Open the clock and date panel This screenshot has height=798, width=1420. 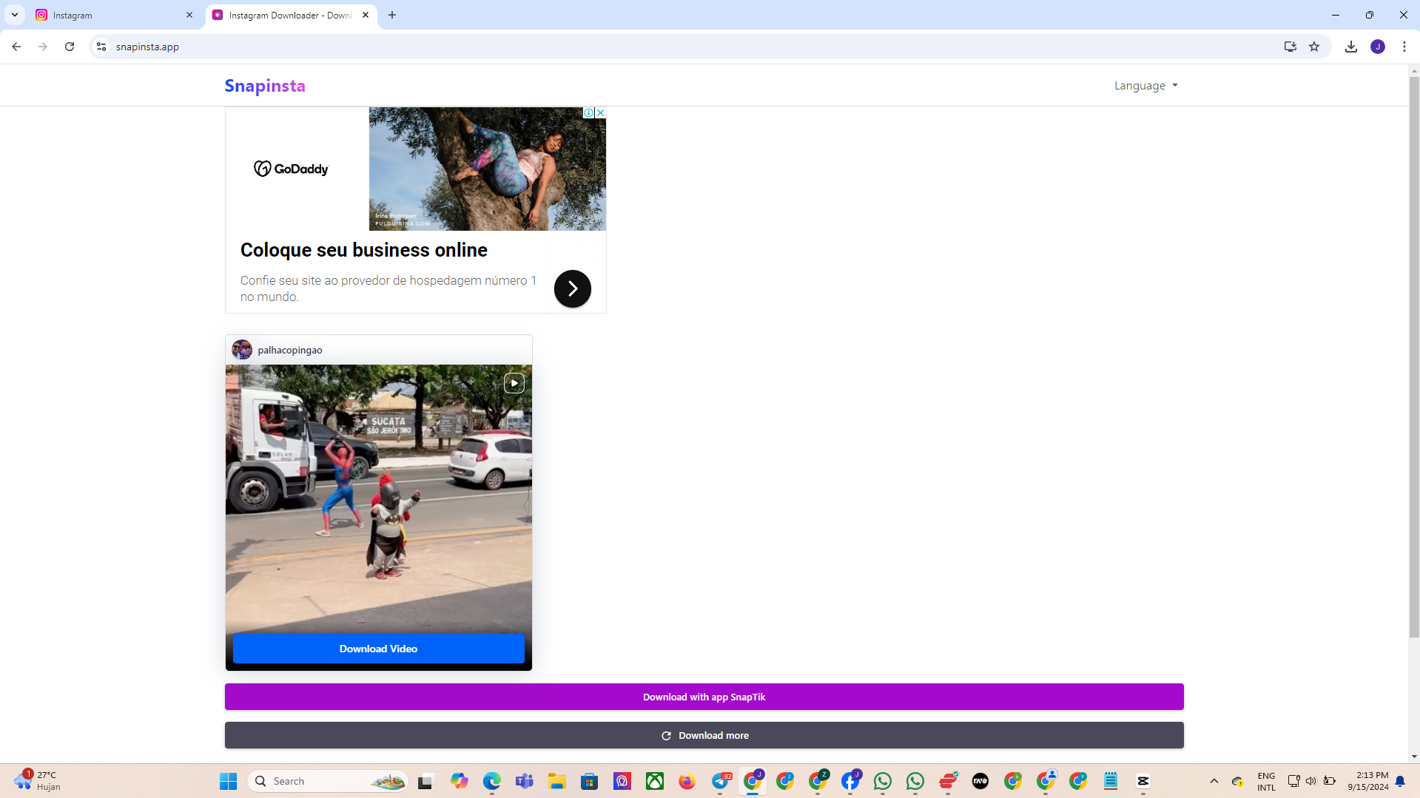tap(1368, 781)
